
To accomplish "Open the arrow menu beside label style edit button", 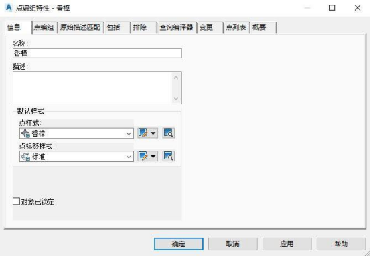I will (x=153, y=156).
